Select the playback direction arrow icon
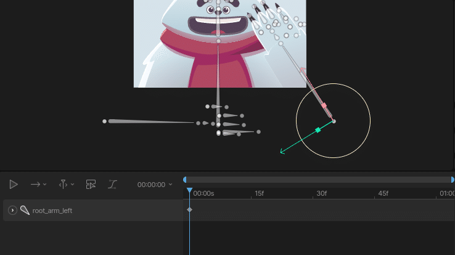The width and height of the screenshot is (455, 255). click(x=35, y=185)
